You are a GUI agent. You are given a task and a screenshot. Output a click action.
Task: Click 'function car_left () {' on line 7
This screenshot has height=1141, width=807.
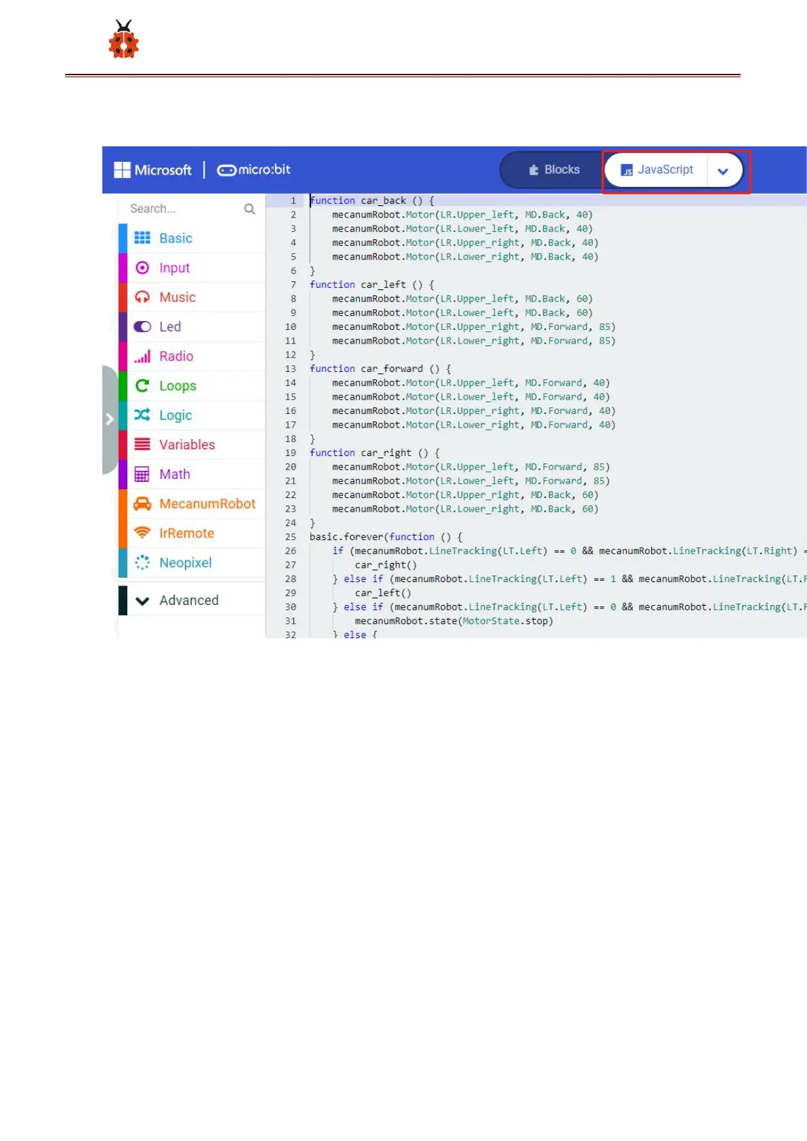[x=372, y=285]
